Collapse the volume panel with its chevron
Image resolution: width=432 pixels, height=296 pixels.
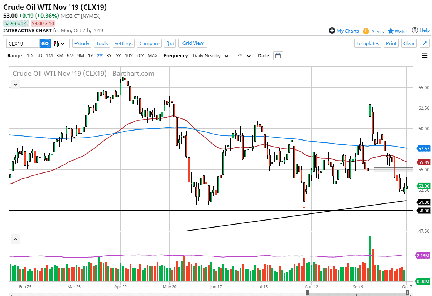[x=15, y=239]
